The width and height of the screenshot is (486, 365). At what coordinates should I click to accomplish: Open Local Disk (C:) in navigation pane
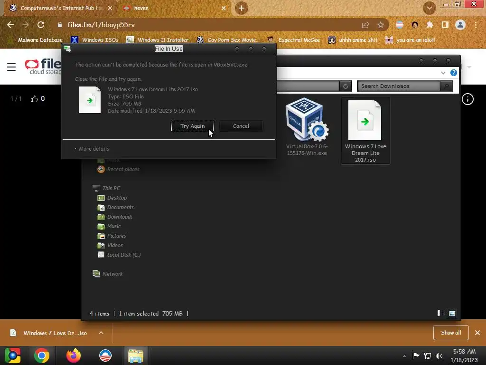point(119,255)
